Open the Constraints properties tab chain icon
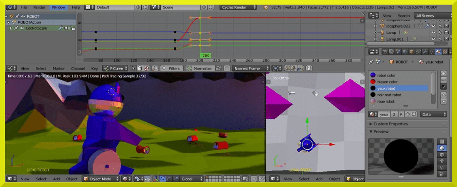Viewport: 457px width, 187px height. [x=418, y=52]
